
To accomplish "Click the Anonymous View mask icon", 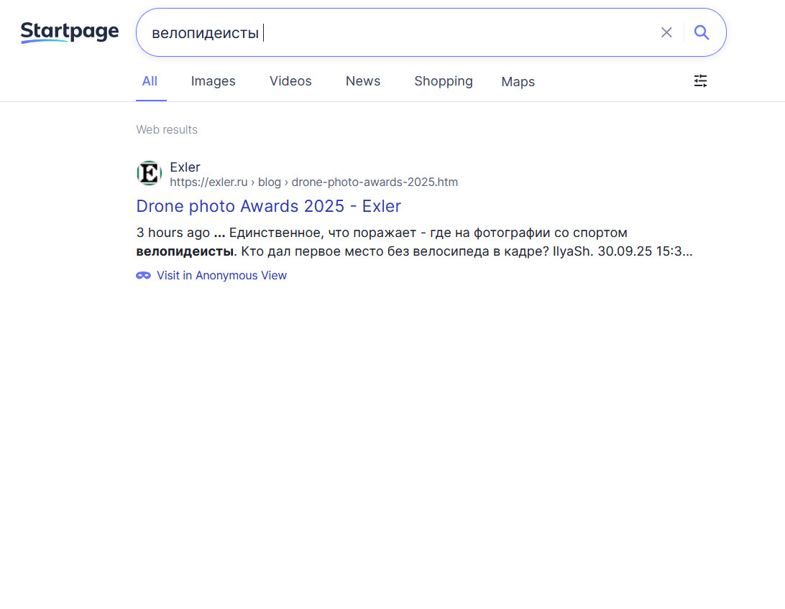I will (144, 276).
